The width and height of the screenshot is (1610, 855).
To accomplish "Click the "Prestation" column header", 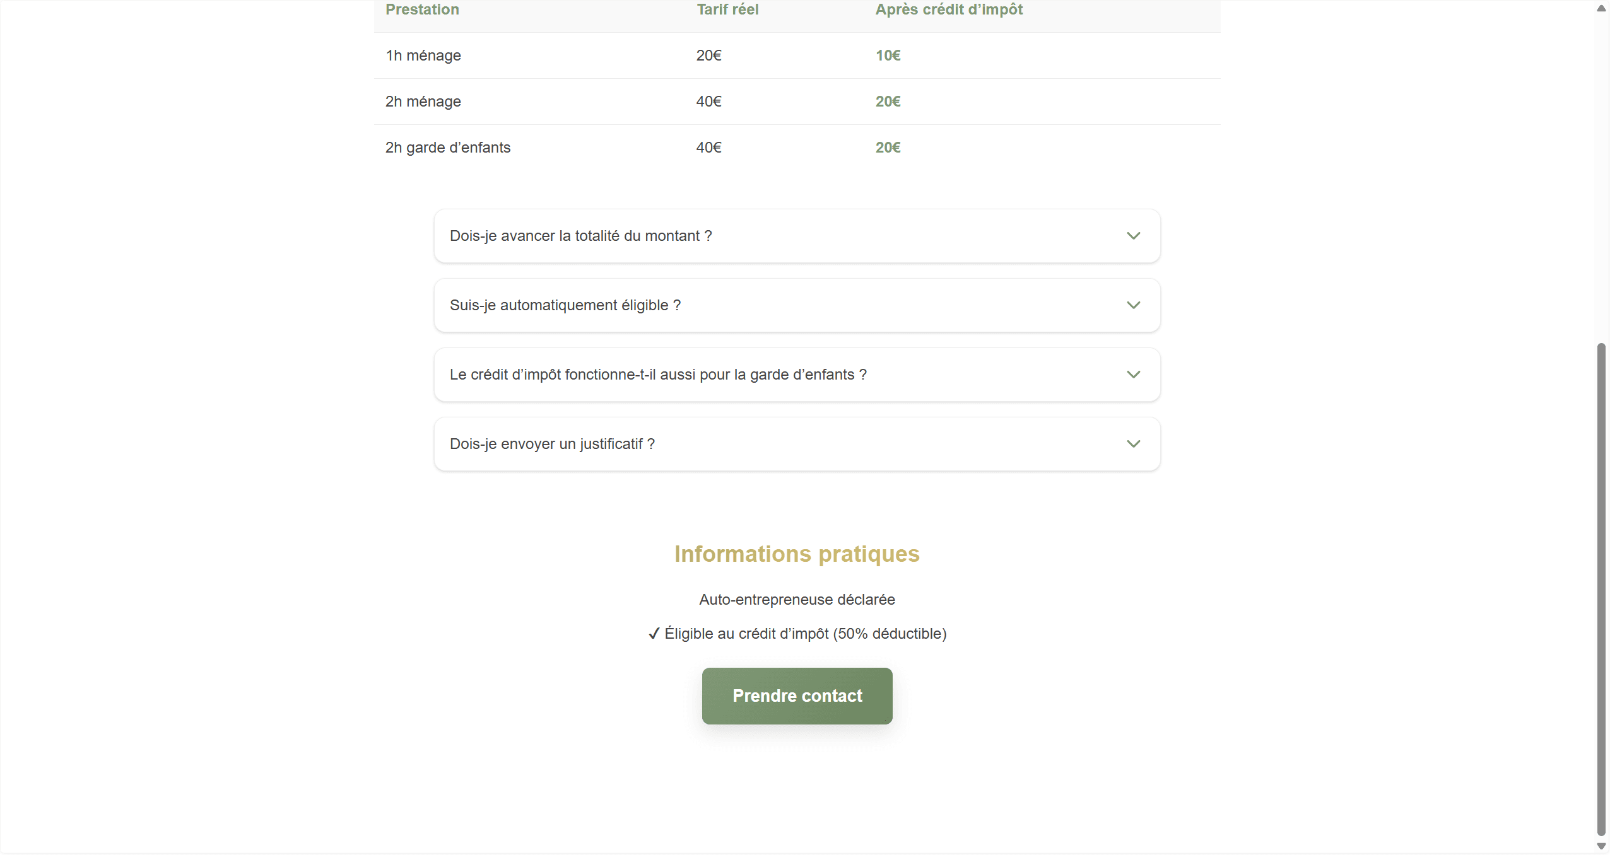I will [x=422, y=9].
